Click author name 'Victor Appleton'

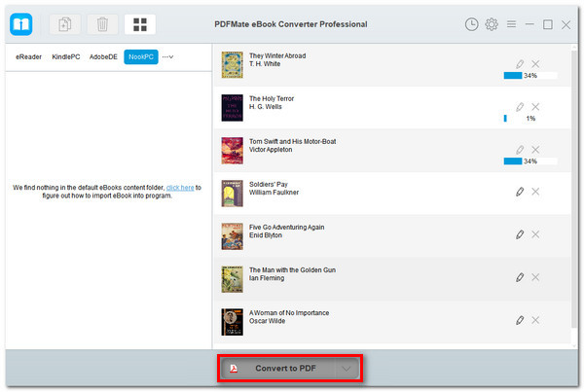pos(271,150)
